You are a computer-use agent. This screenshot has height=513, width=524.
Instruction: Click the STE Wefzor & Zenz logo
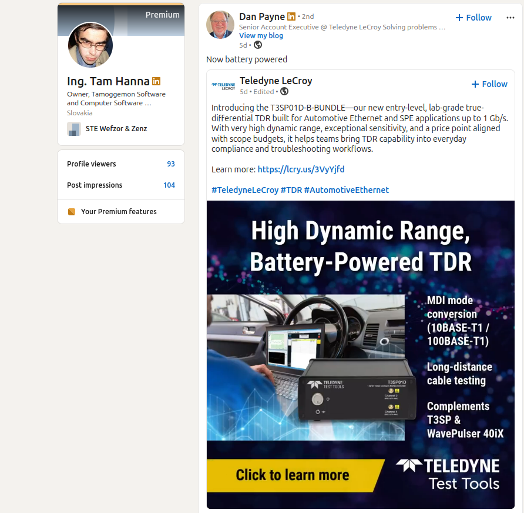[73, 129]
